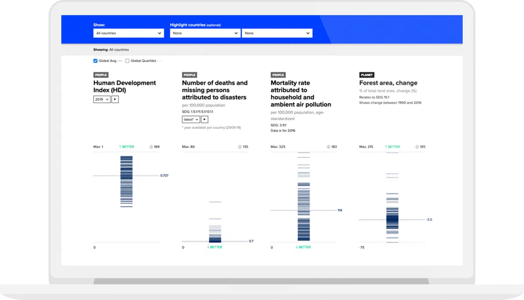Viewport: 524px width, 300px height.
Task: Click the Forest area, change title
Action: [388, 83]
